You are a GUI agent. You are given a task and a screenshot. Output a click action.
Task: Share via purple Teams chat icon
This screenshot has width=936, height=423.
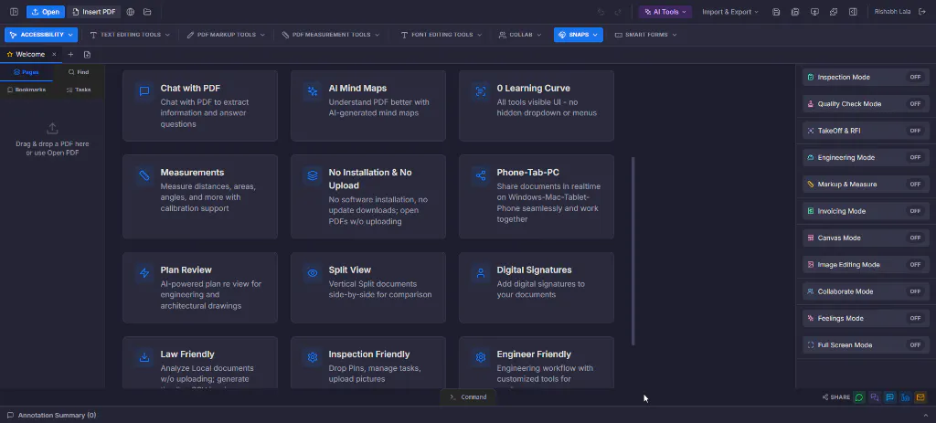point(875,397)
